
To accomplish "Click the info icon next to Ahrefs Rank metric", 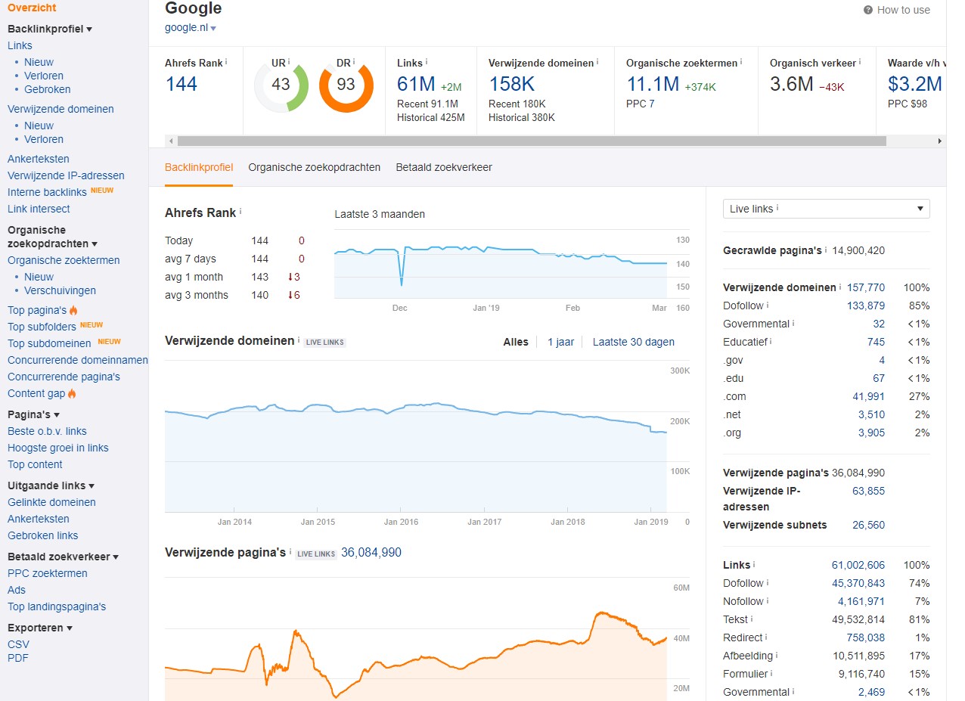I will [226, 62].
